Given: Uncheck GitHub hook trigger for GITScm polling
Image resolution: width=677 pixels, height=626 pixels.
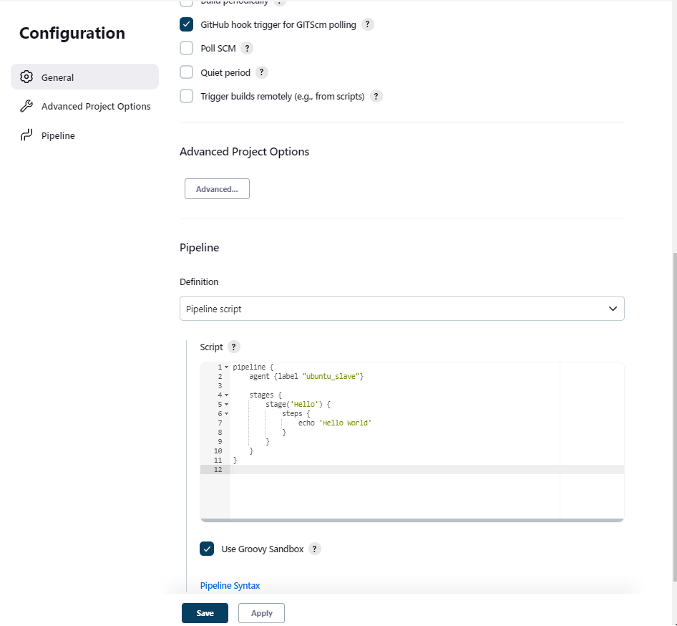Looking at the screenshot, I should 187,24.
